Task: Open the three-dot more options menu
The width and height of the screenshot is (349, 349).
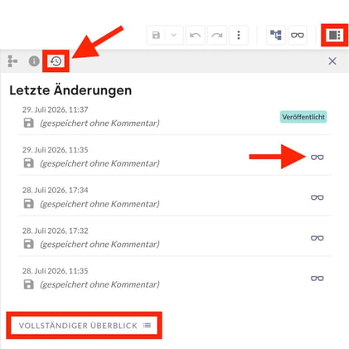Action: pyautogui.click(x=239, y=35)
